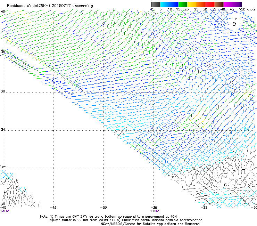Click the latitude label 36
Image resolution: width=257 pixels, height=226 pixels.
coord(3,91)
